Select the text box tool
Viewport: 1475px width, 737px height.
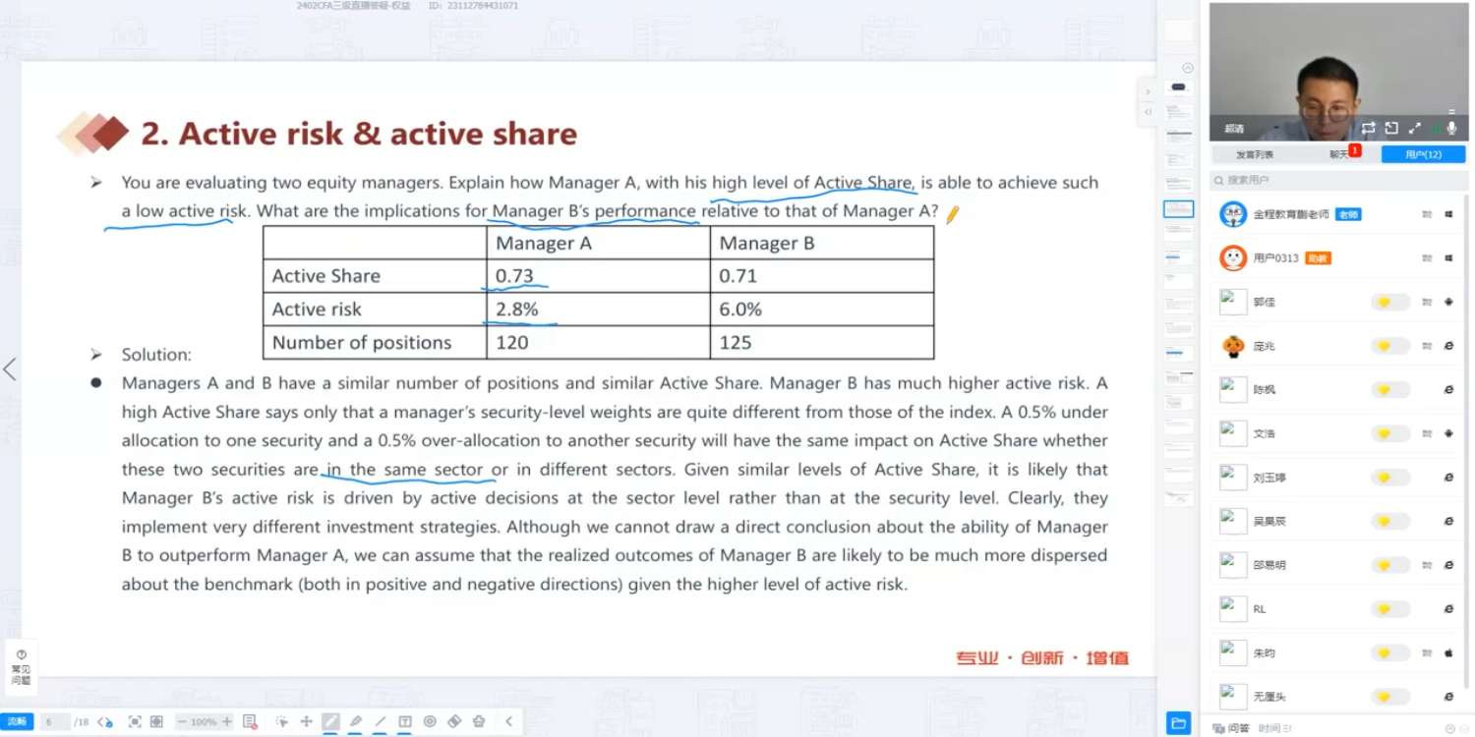point(405,721)
